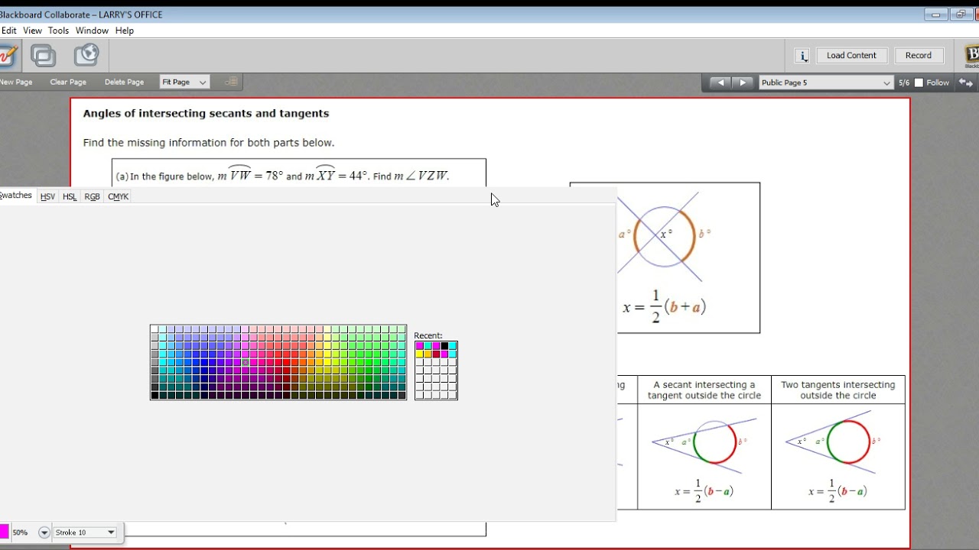The width and height of the screenshot is (979, 550).
Task: Choose the white swatch at the grid's top-left
Action: point(154,329)
